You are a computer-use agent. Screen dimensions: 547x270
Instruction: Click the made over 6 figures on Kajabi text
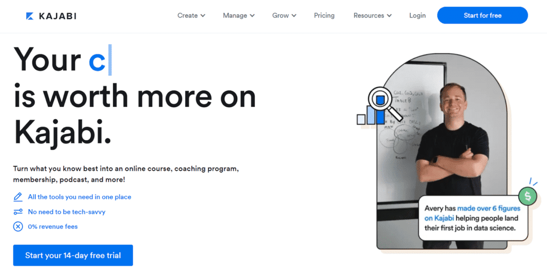[472, 213]
